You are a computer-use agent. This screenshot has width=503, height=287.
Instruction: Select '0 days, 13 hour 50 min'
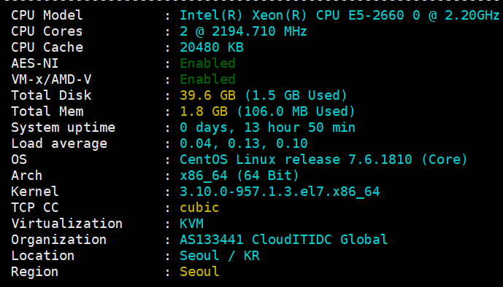click(x=267, y=127)
